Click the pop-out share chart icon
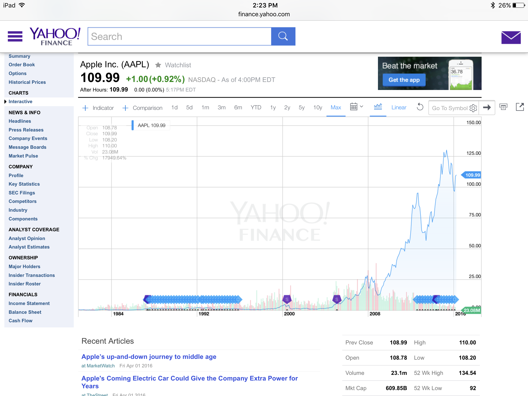Image resolution: width=528 pixels, height=396 pixels. [x=520, y=107]
